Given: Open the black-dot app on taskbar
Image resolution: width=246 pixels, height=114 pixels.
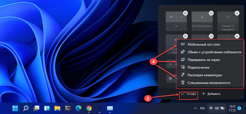Looking at the screenshot, I should (x=99, y=108).
